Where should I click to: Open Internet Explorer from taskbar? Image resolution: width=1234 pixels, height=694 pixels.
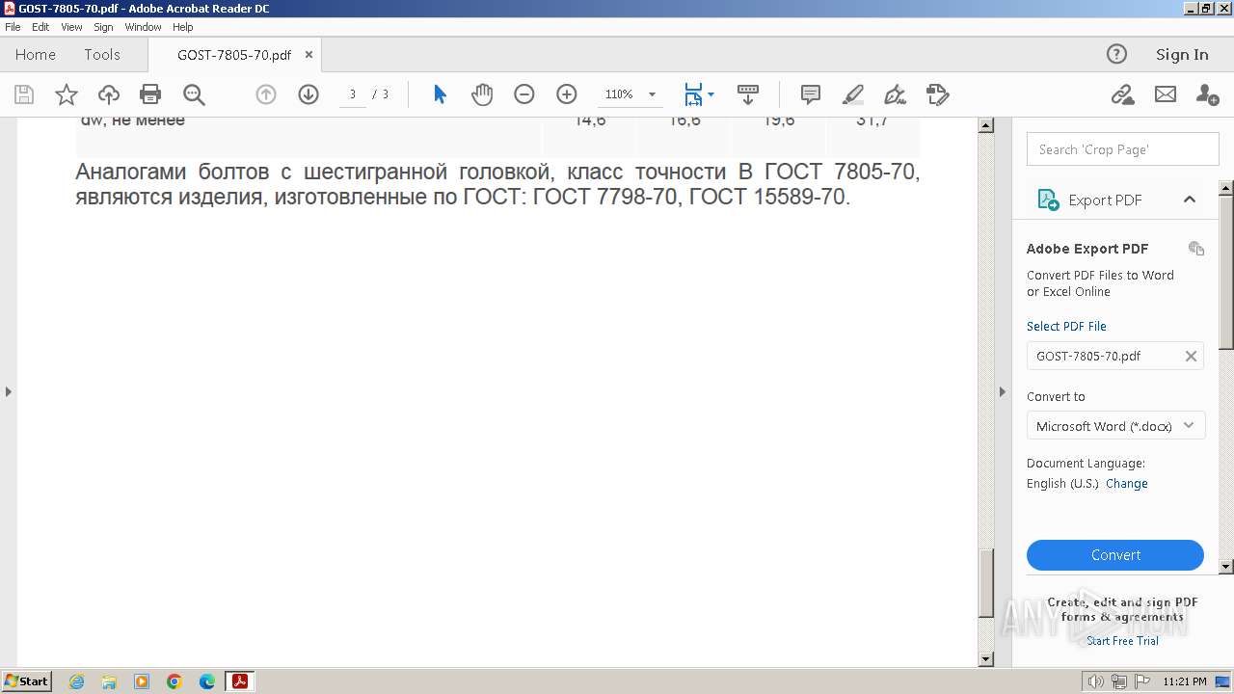pos(76,681)
